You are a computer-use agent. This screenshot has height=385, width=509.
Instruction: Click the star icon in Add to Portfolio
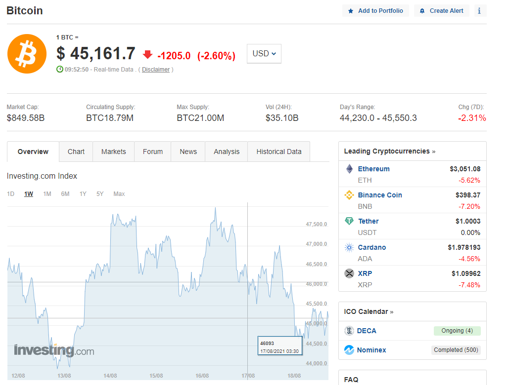pos(351,11)
